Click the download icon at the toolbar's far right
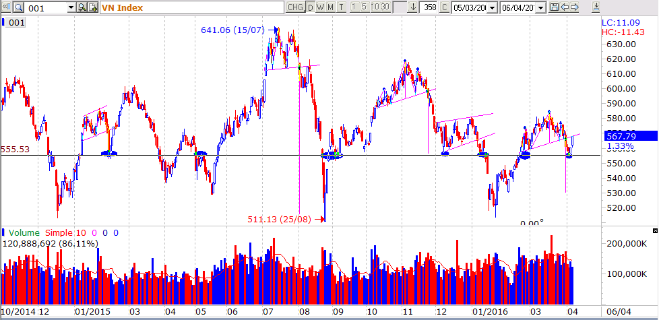659x320 pixels. tap(596, 7)
